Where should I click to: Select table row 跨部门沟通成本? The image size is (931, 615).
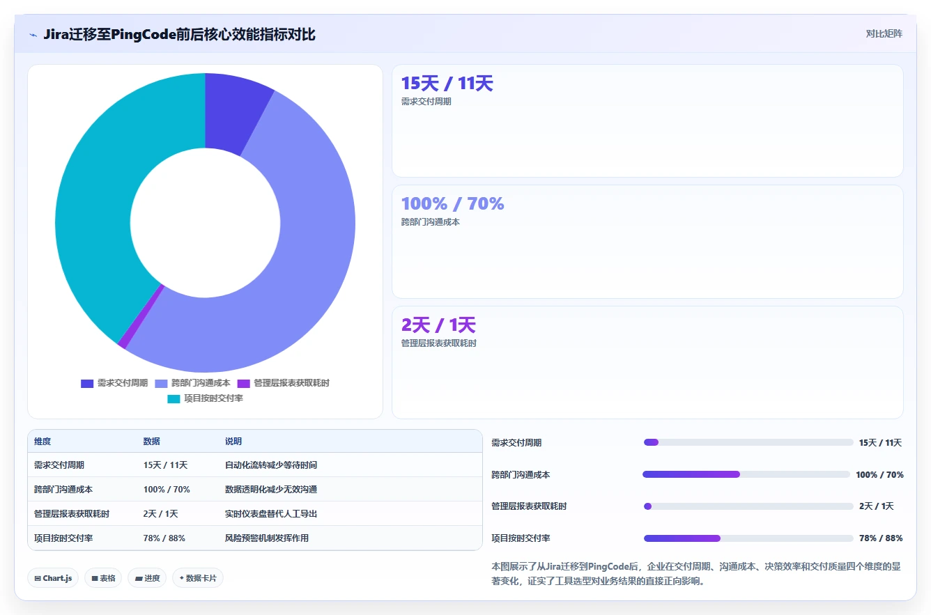[255, 489]
